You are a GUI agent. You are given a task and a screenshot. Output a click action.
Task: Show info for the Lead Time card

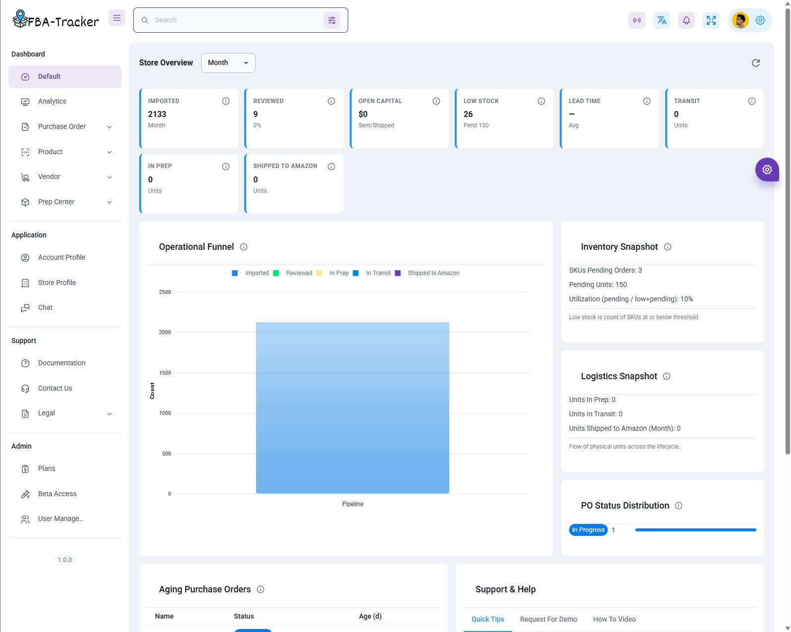(647, 101)
